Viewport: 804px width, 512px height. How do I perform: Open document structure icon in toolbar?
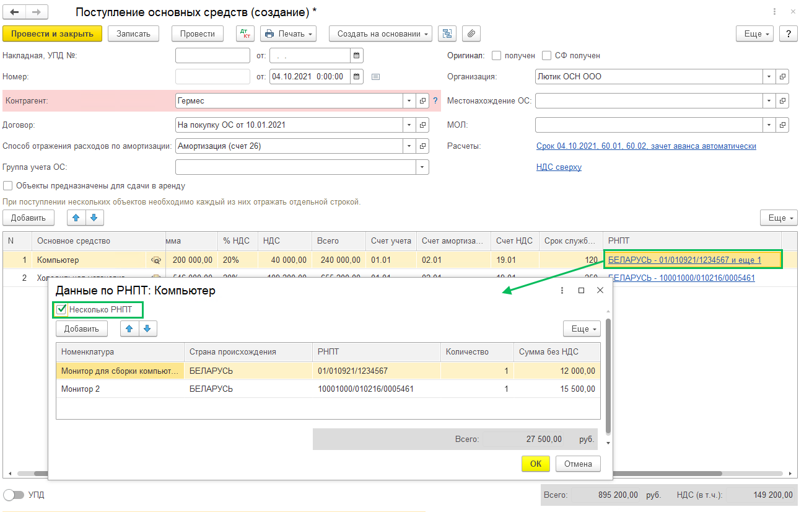click(447, 33)
